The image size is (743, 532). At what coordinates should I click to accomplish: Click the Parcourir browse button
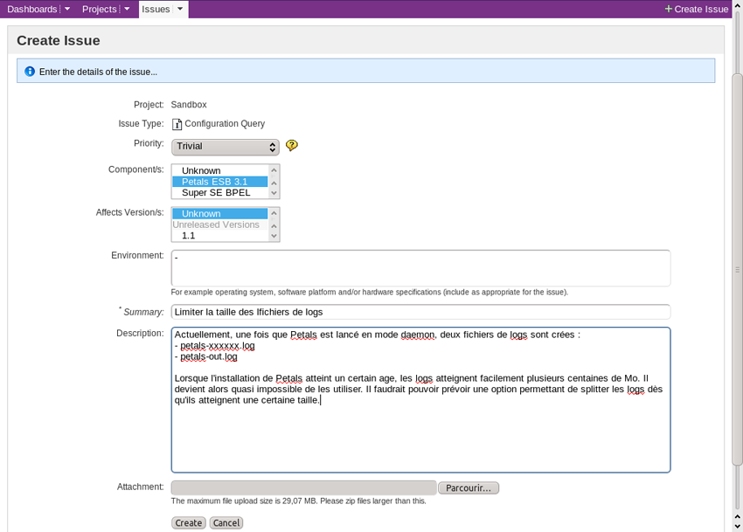click(x=468, y=487)
